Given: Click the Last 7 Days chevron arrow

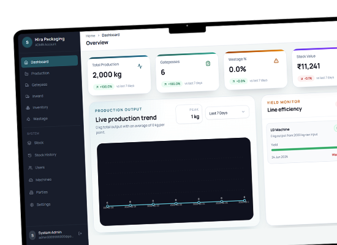Looking at the screenshot, I should point(243,111).
